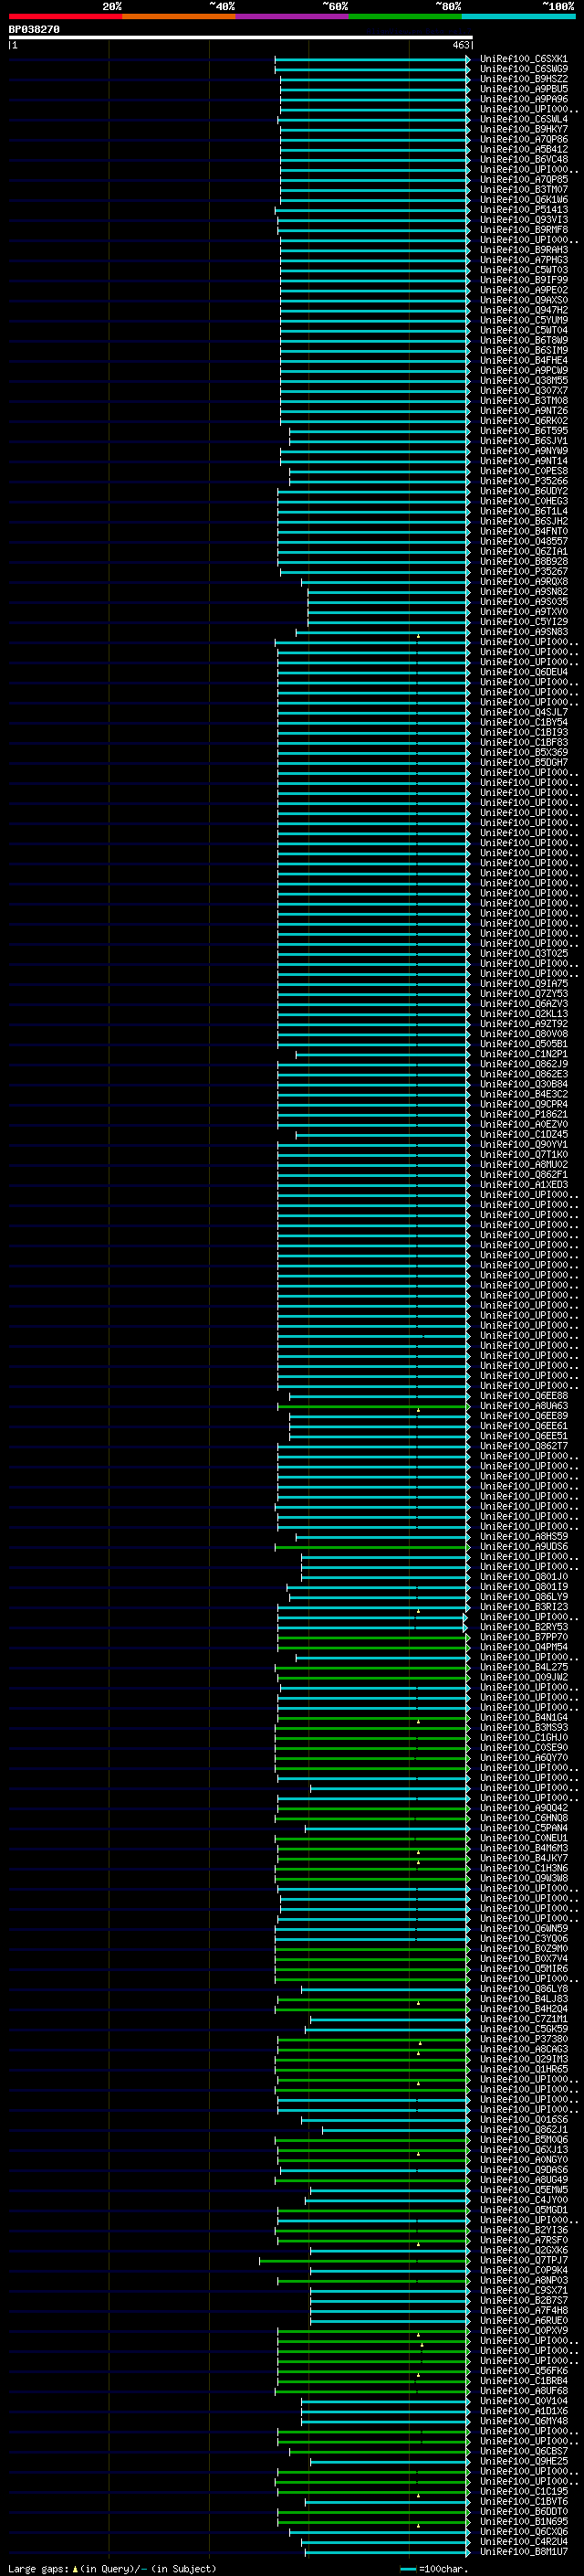Select the UniRef100_A8MU02 label

click(x=524, y=1165)
